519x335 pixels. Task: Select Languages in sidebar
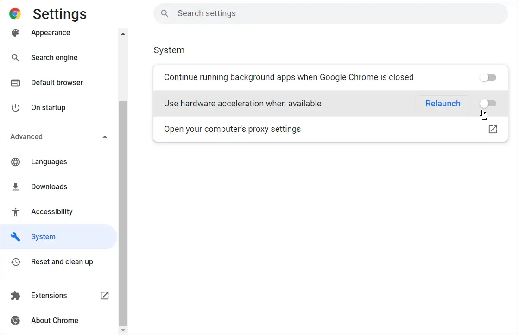(59, 162)
